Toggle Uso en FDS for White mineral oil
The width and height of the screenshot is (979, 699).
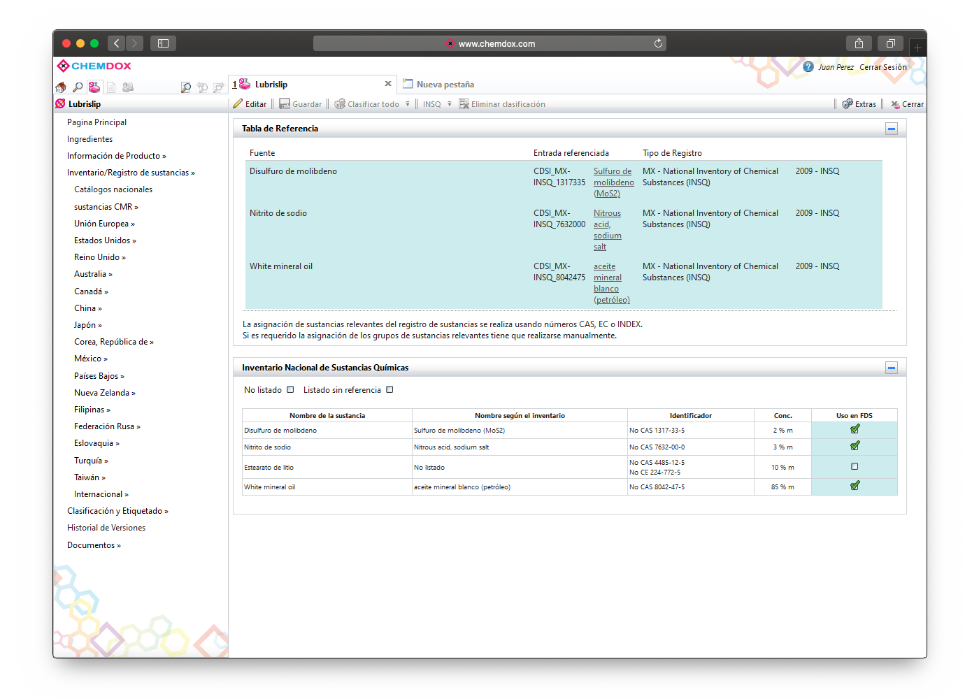(x=855, y=487)
